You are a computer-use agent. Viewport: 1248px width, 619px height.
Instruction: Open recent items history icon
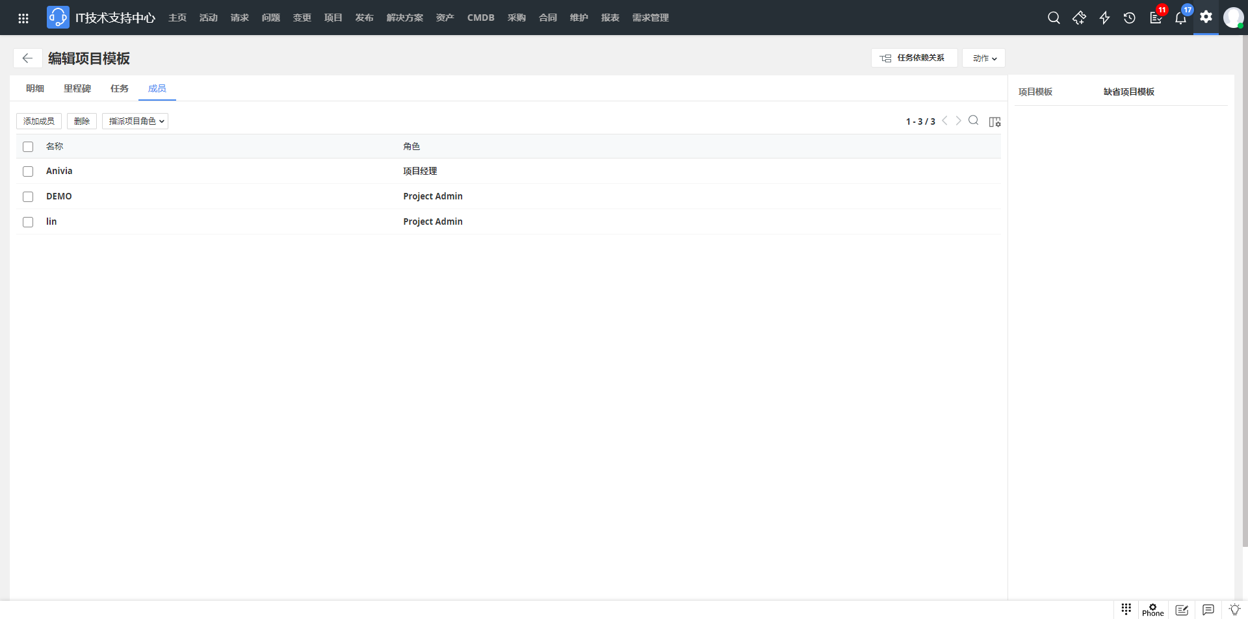pos(1130,18)
